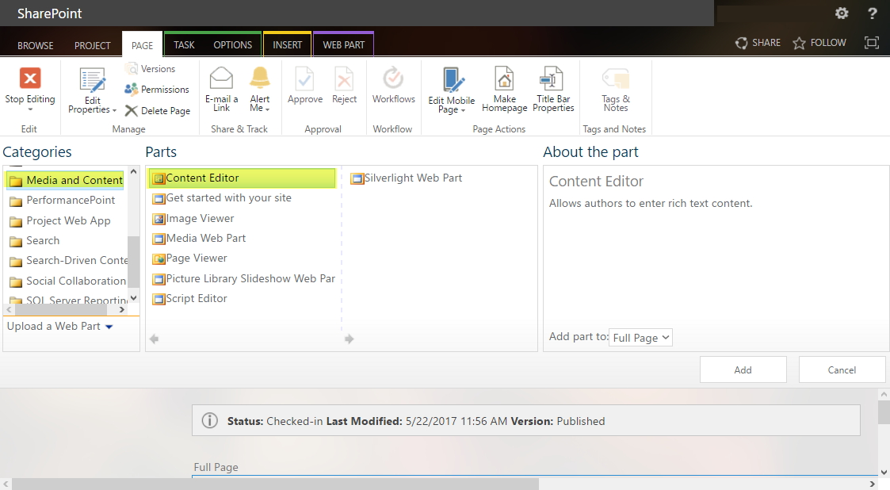890x490 pixels.
Task: Click Delete Page in ribbon
Action: [x=157, y=111]
